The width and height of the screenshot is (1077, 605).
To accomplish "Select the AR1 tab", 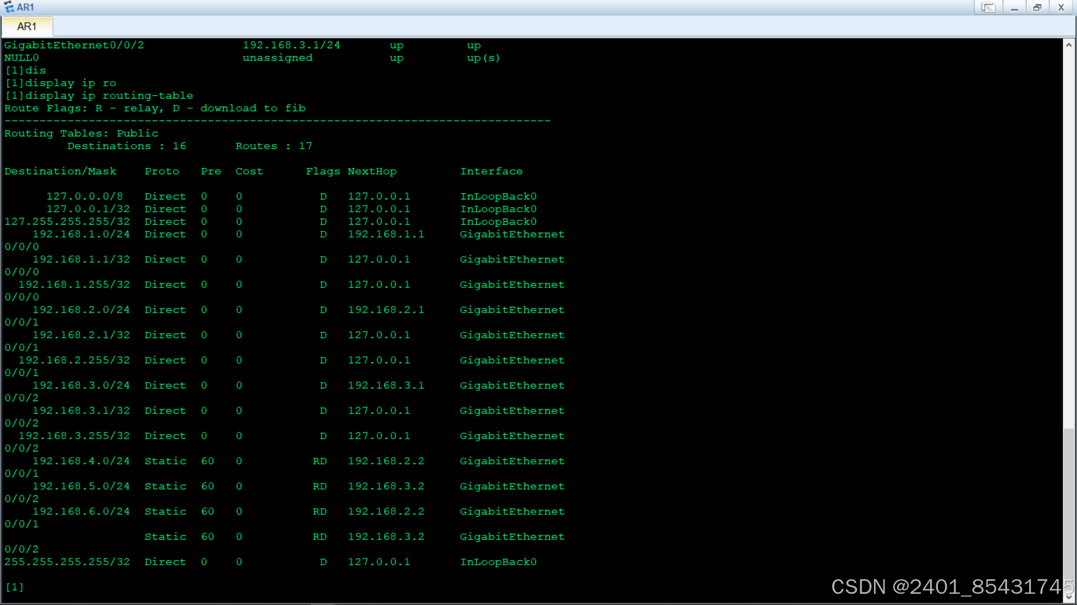I will coord(27,26).
